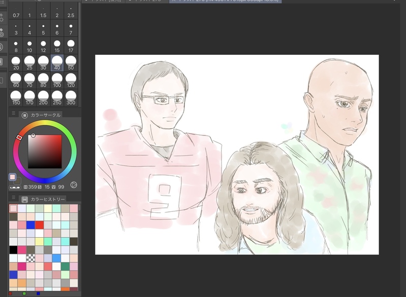406x297 pixels.
Task: Click the small green square below color history
Action: point(24,293)
